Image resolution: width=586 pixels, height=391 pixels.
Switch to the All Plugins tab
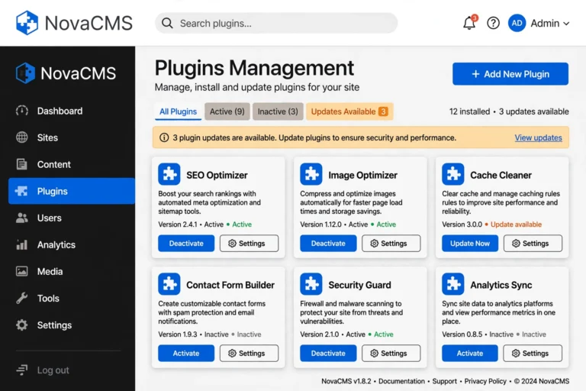(178, 111)
